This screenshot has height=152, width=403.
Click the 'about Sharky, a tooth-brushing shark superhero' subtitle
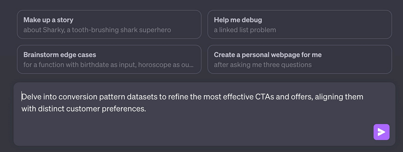click(x=97, y=30)
